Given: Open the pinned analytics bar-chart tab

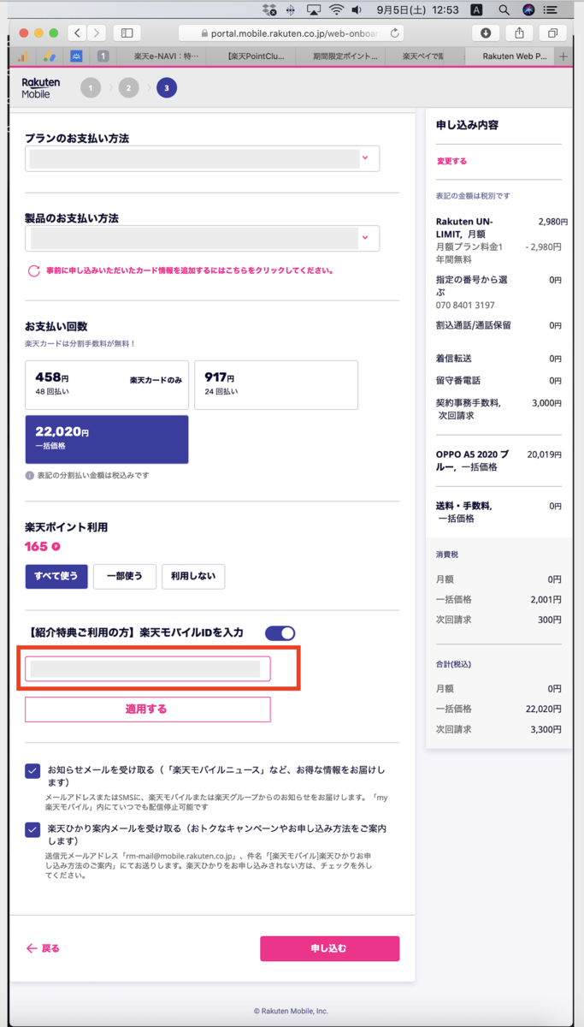Looking at the screenshot, I should [23, 56].
